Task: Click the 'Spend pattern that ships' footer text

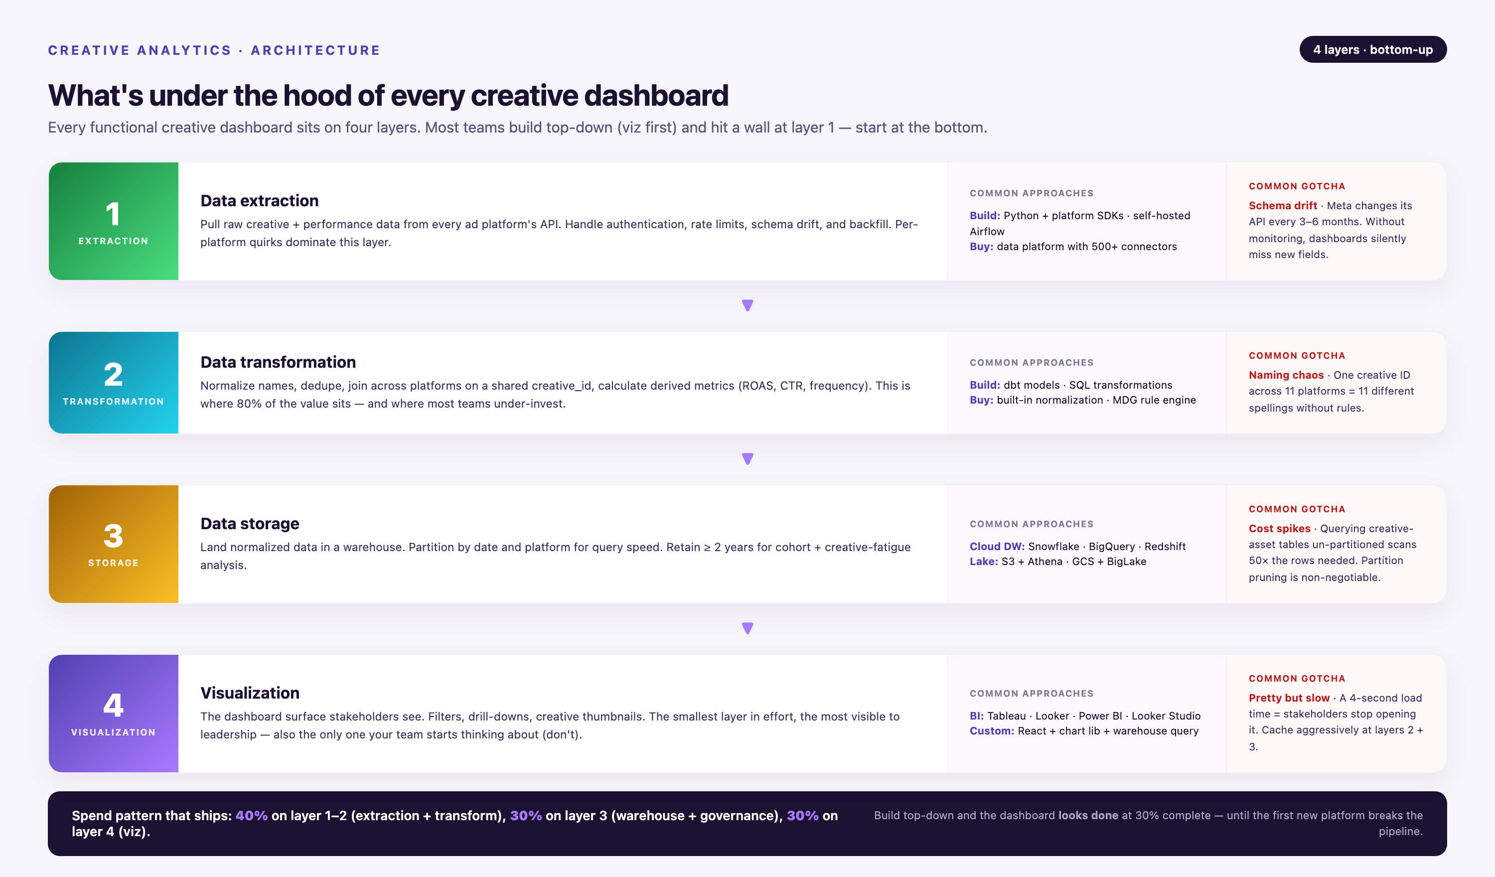Action: pyautogui.click(x=454, y=824)
